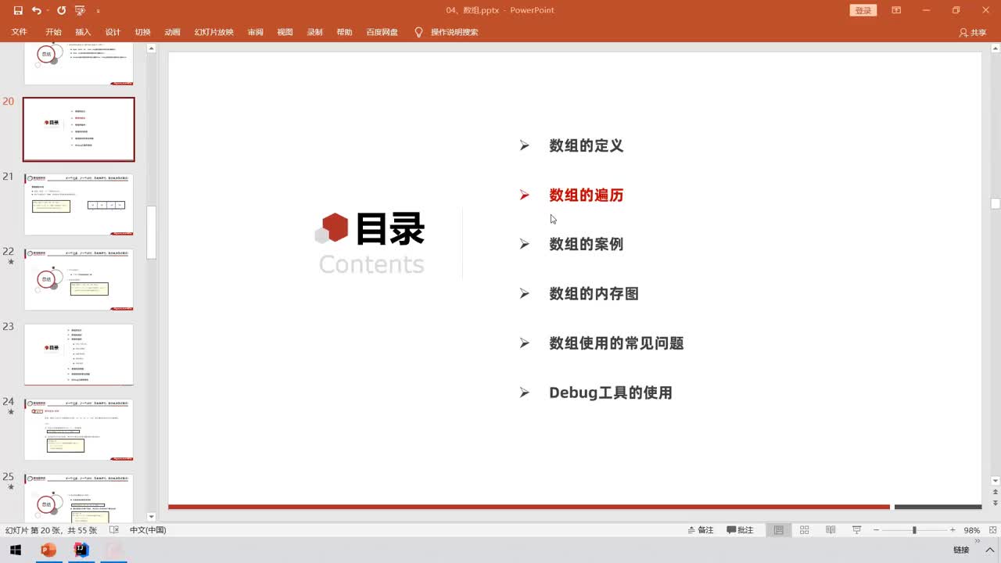Click the Contents subtitle text
1001x563 pixels.
point(371,264)
